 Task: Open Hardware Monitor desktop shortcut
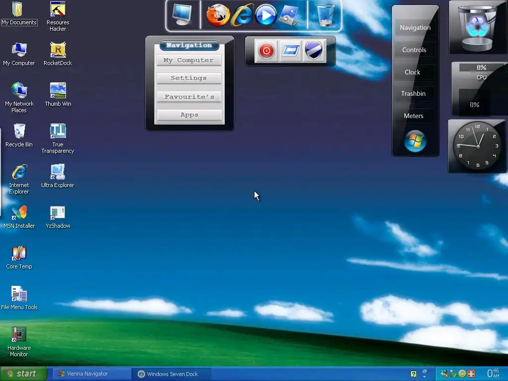point(19,342)
